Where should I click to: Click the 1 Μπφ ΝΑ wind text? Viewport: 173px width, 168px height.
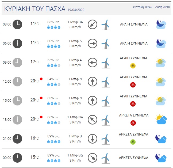pyautogui.click(x=75, y=117)
